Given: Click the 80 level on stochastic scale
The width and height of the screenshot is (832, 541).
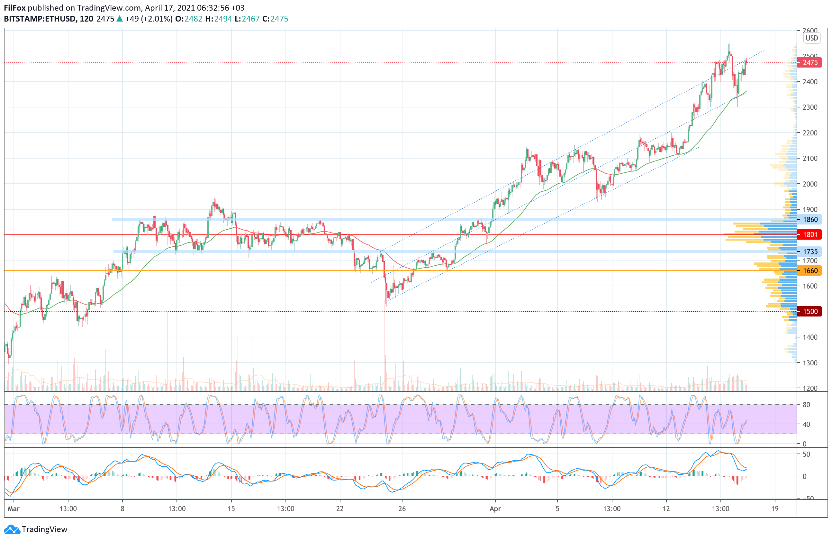Looking at the screenshot, I should click(807, 405).
